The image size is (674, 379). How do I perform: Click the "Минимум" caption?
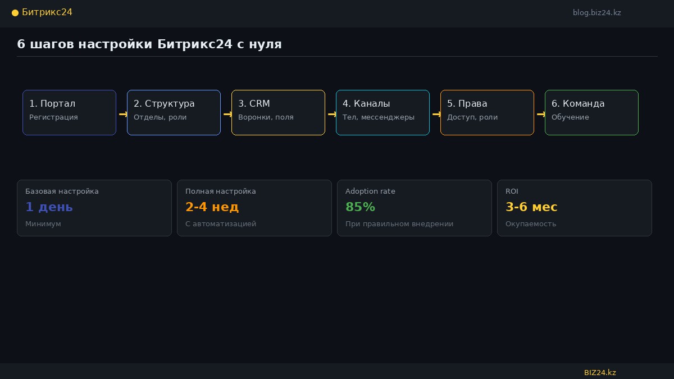click(43, 224)
